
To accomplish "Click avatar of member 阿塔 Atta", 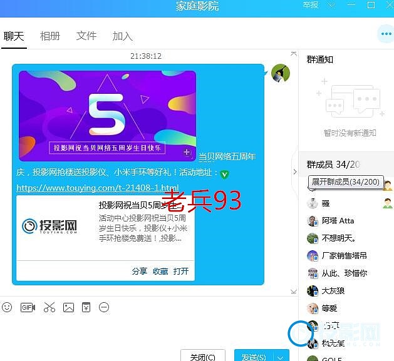I will pos(313,221).
